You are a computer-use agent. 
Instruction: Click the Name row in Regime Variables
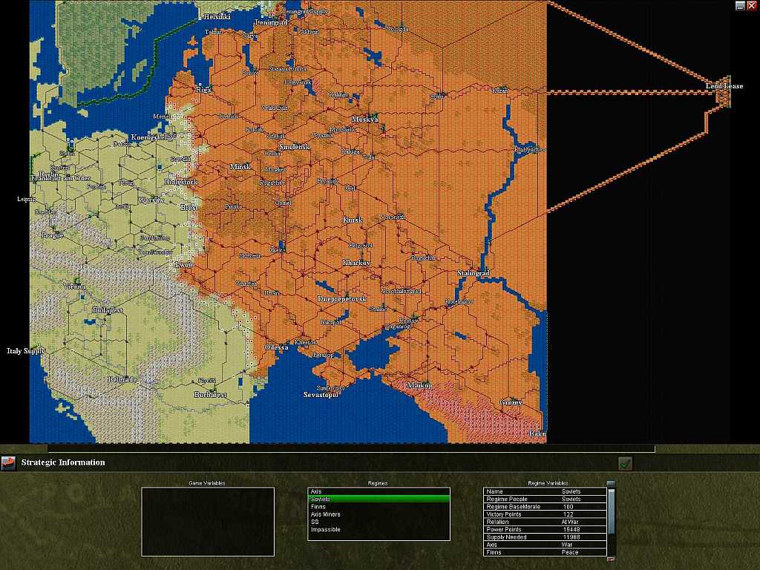coord(545,491)
